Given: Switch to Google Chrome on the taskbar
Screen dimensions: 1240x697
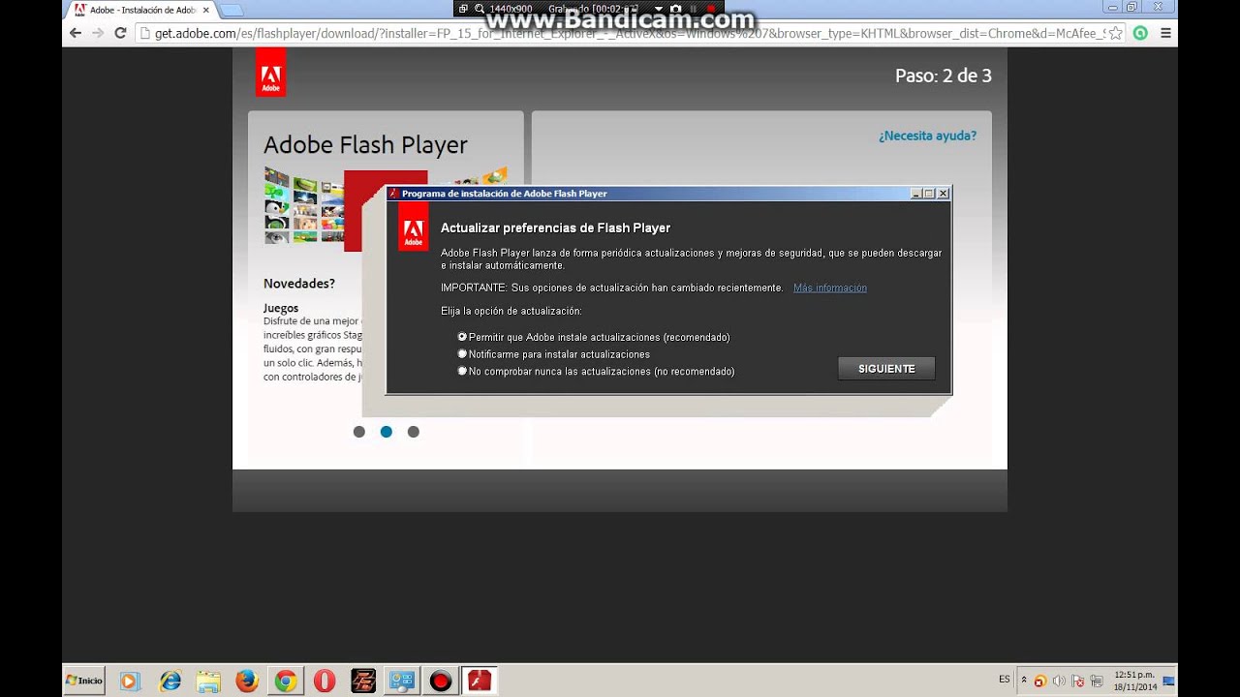Looking at the screenshot, I should (286, 682).
